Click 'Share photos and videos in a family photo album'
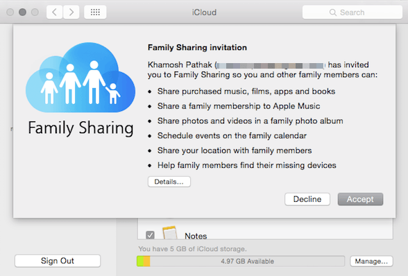The width and height of the screenshot is (408, 276). 250,121
